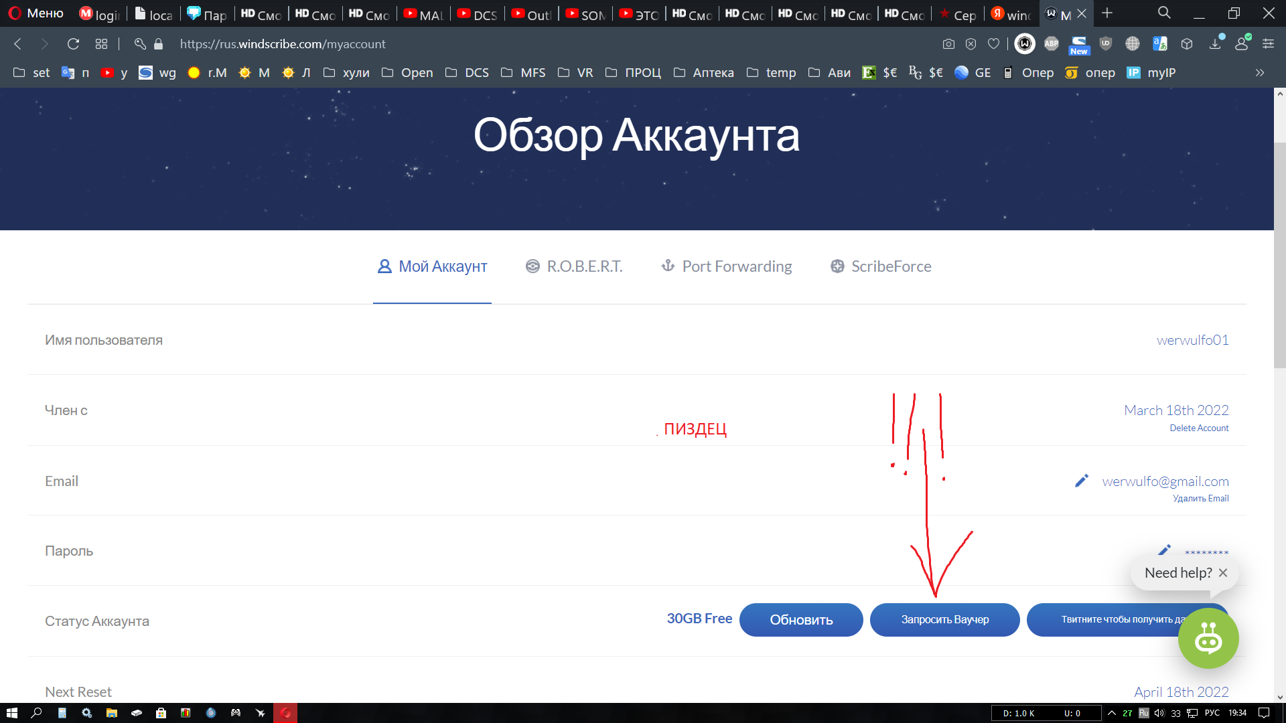Screen dimensions: 1286x723
Task: Click the Delete Account link
Action: tap(1199, 428)
